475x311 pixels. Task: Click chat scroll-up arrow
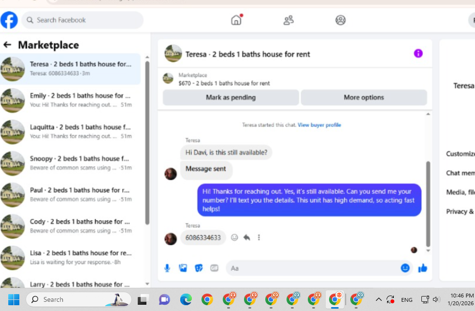tap(428, 114)
